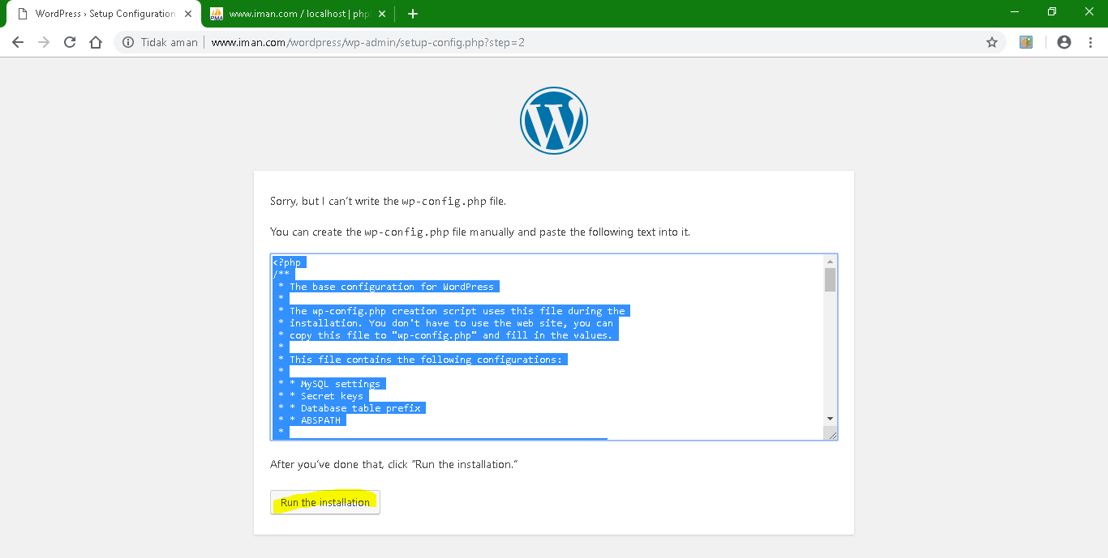Image resolution: width=1108 pixels, height=558 pixels.
Task: Click the '<?php' line in the code
Action: [287, 262]
